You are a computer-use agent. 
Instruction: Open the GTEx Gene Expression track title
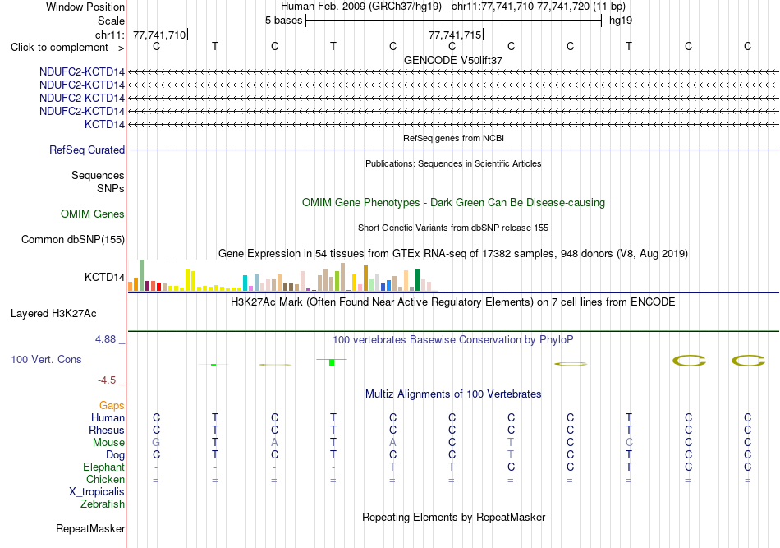pyautogui.click(x=453, y=253)
